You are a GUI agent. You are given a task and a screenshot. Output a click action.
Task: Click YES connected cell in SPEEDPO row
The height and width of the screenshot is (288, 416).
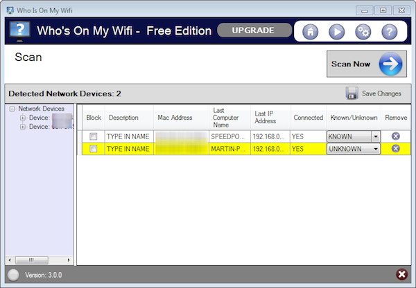[x=308, y=136]
